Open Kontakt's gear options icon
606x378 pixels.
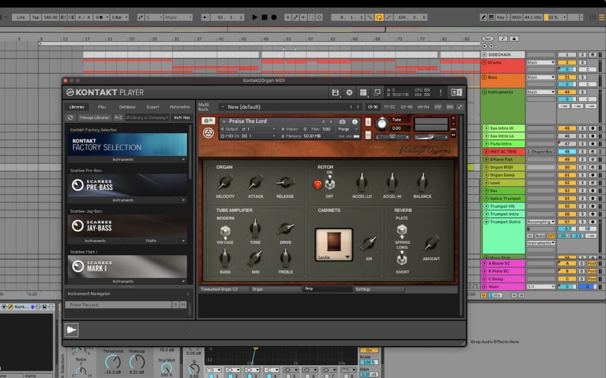349,92
